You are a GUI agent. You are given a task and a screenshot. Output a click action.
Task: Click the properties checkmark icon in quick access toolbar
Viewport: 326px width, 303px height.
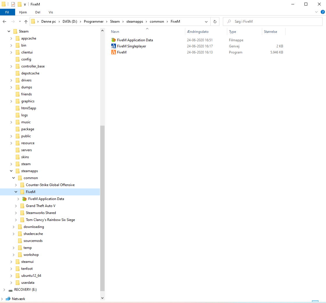click(x=13, y=4)
